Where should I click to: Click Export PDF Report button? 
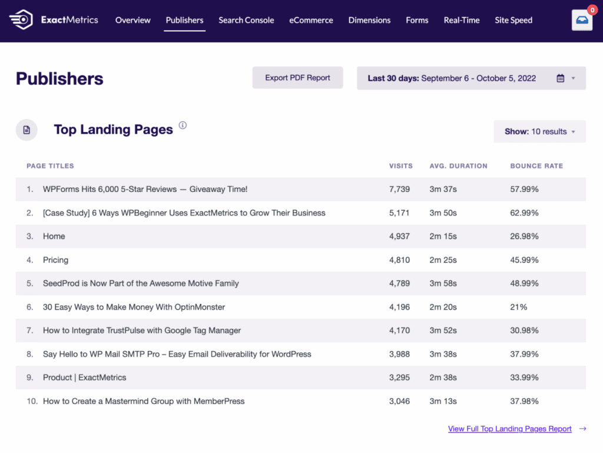tap(297, 78)
